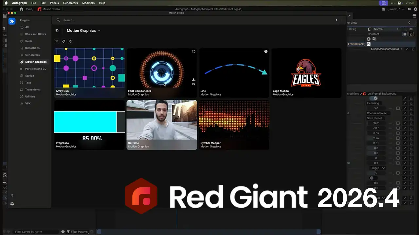
Task: Open the Generators menu in menu bar
Action: coord(70,3)
